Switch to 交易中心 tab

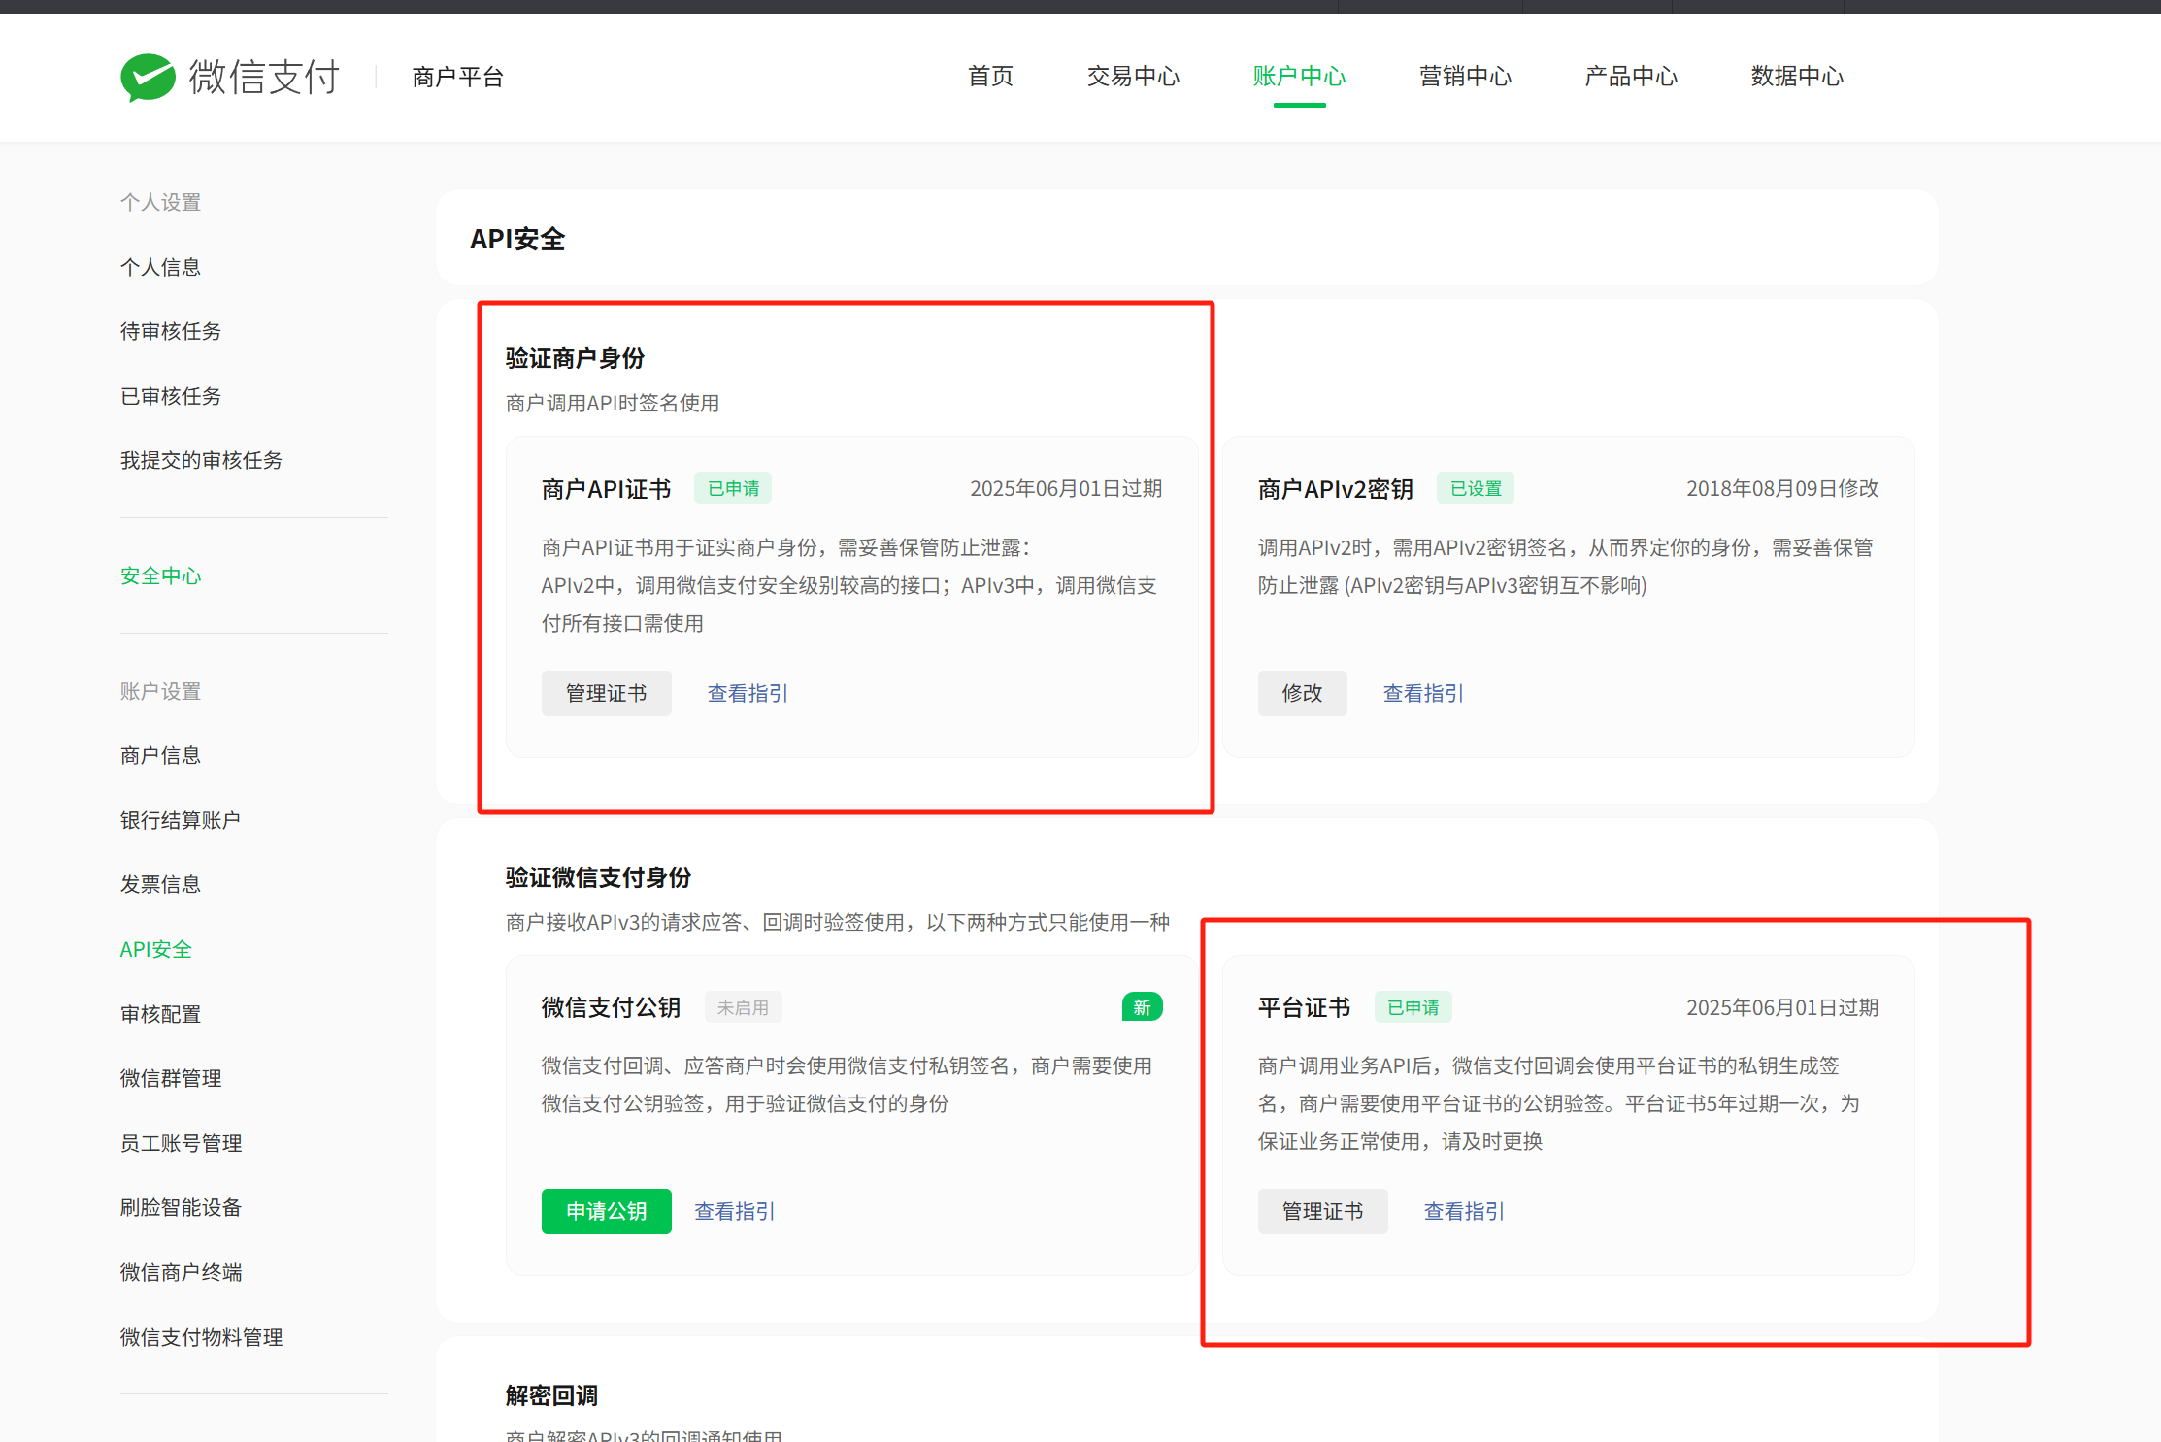pyautogui.click(x=1132, y=77)
